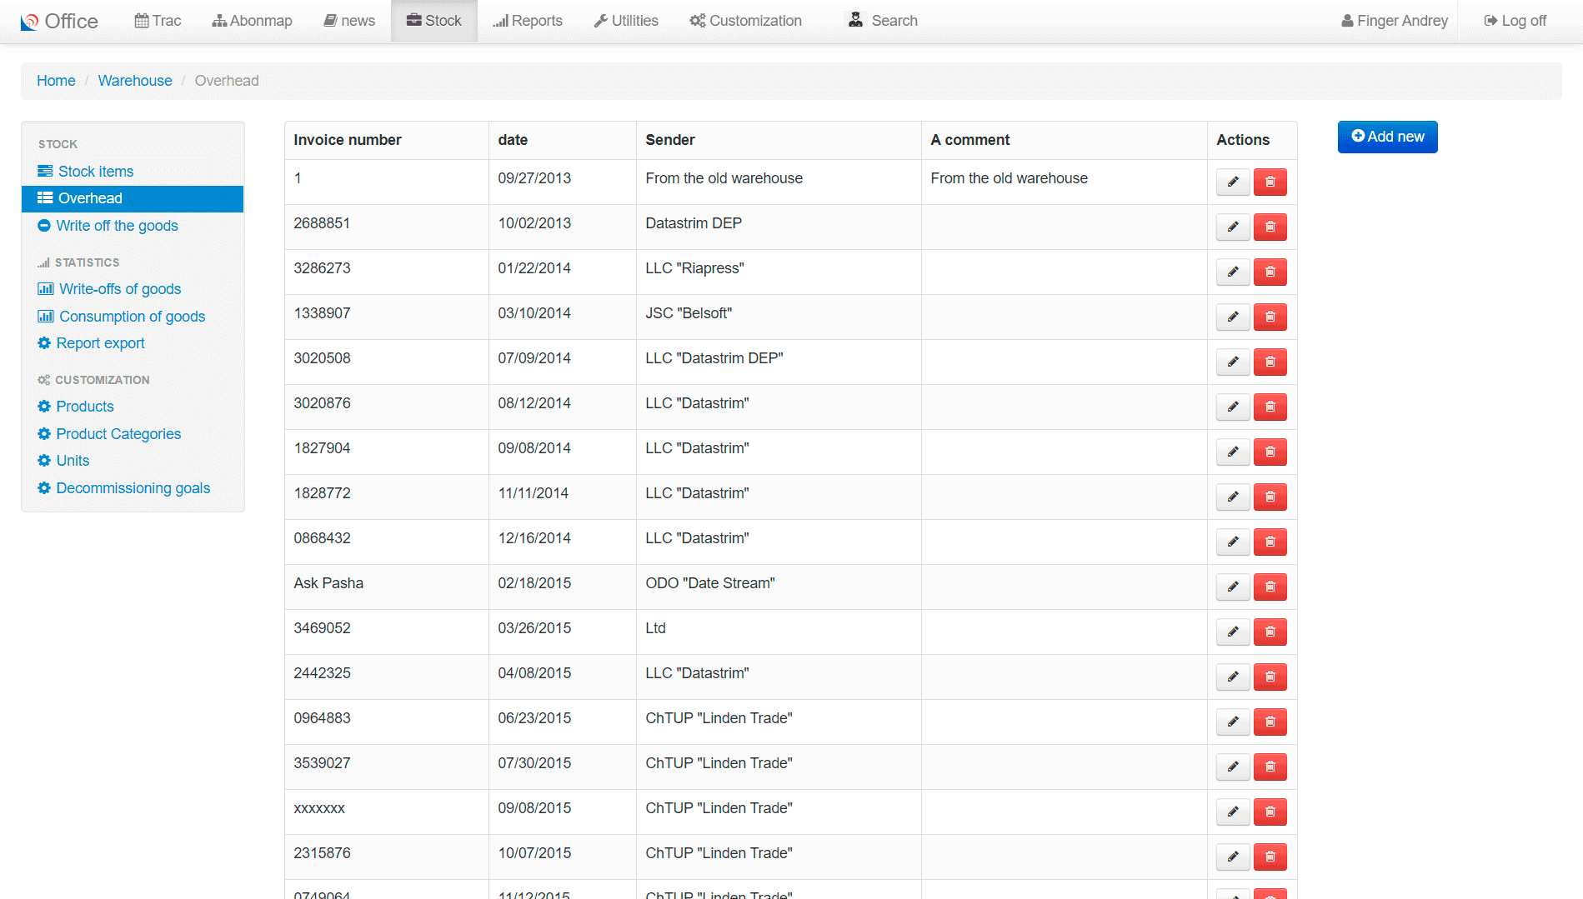
Task: Edit invoice 1828772 pencil icon
Action: [1233, 497]
